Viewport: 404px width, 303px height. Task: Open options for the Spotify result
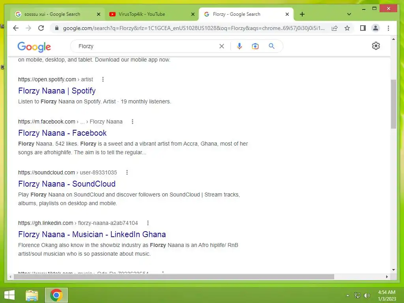(x=103, y=79)
